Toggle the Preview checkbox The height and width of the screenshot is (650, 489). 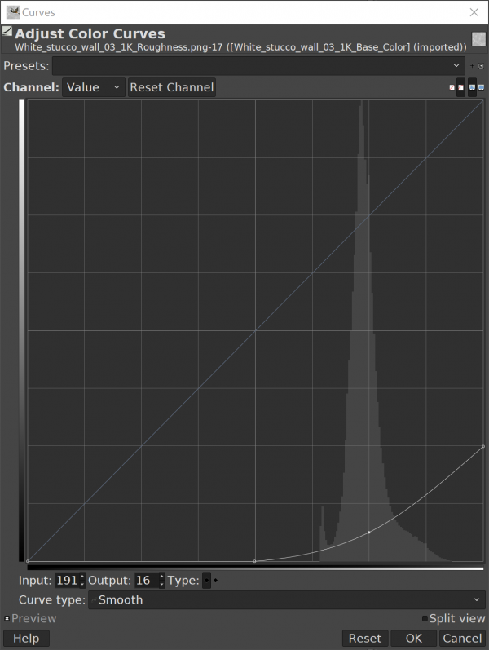(x=7, y=619)
